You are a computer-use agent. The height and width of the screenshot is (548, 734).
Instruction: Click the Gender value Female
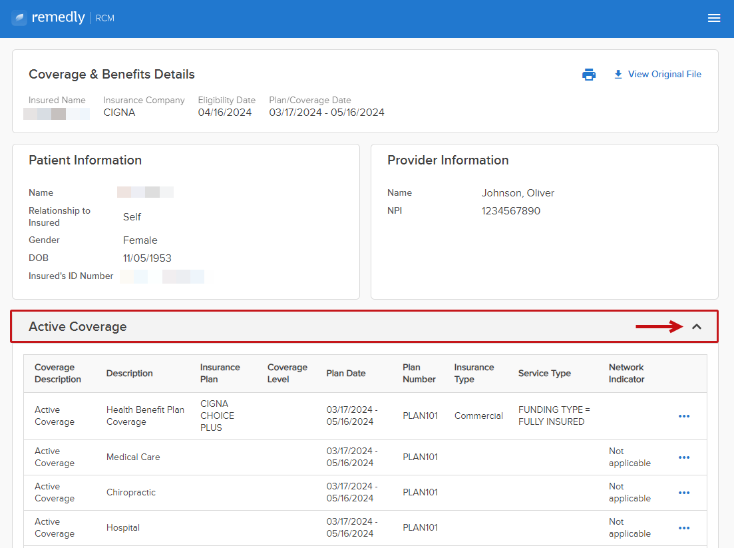(x=140, y=240)
